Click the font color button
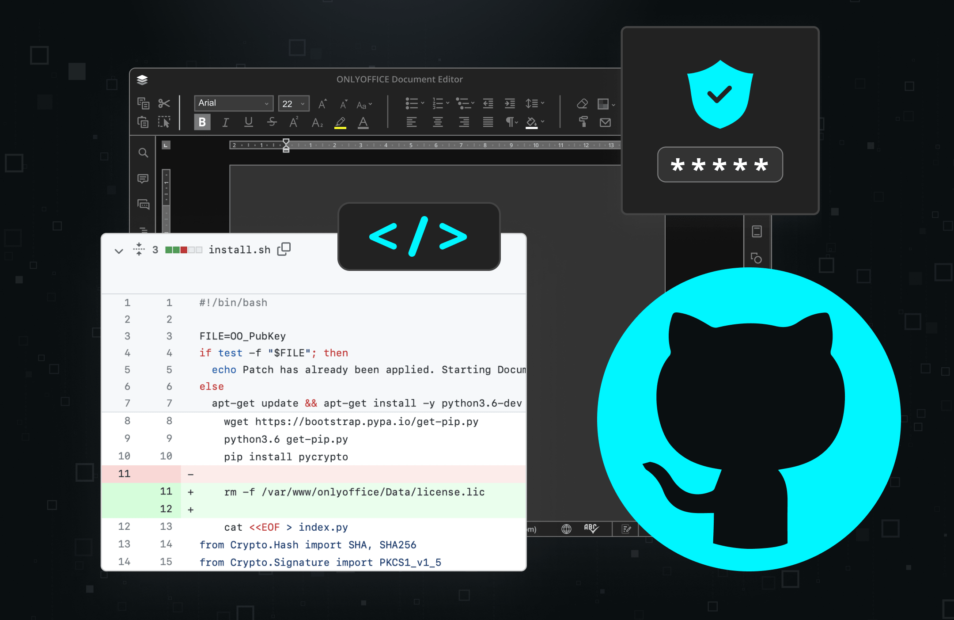 (363, 122)
